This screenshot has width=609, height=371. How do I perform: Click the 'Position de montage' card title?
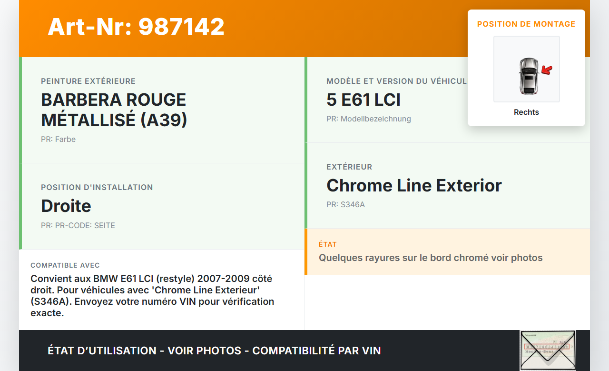tap(526, 24)
